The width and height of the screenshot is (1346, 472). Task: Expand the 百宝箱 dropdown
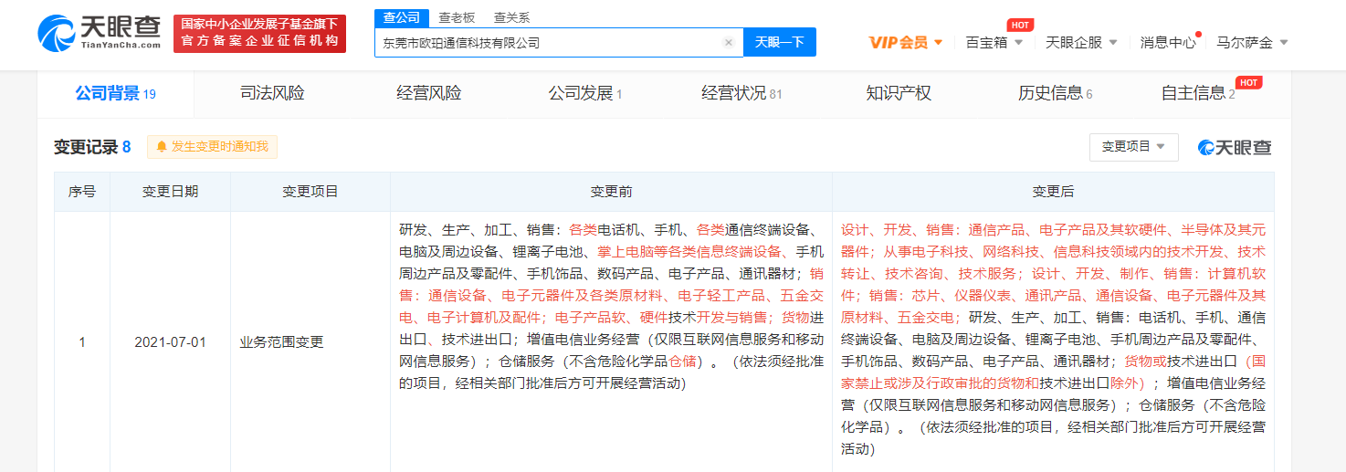click(994, 43)
